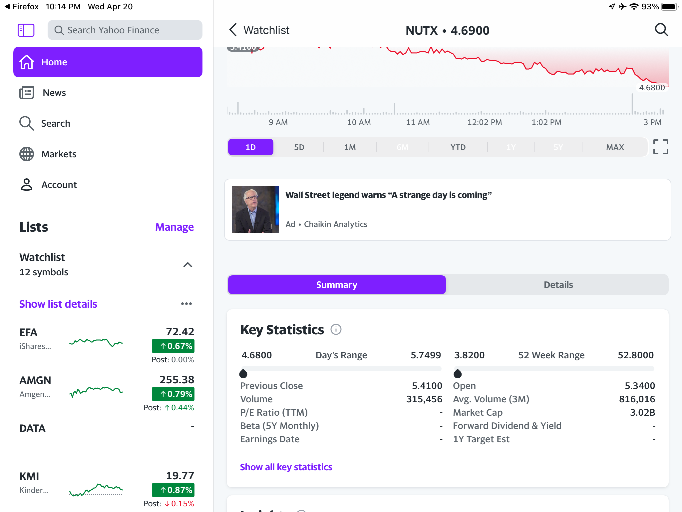Click the Volume value 315,456
This screenshot has height=512, width=682.
click(x=424, y=399)
